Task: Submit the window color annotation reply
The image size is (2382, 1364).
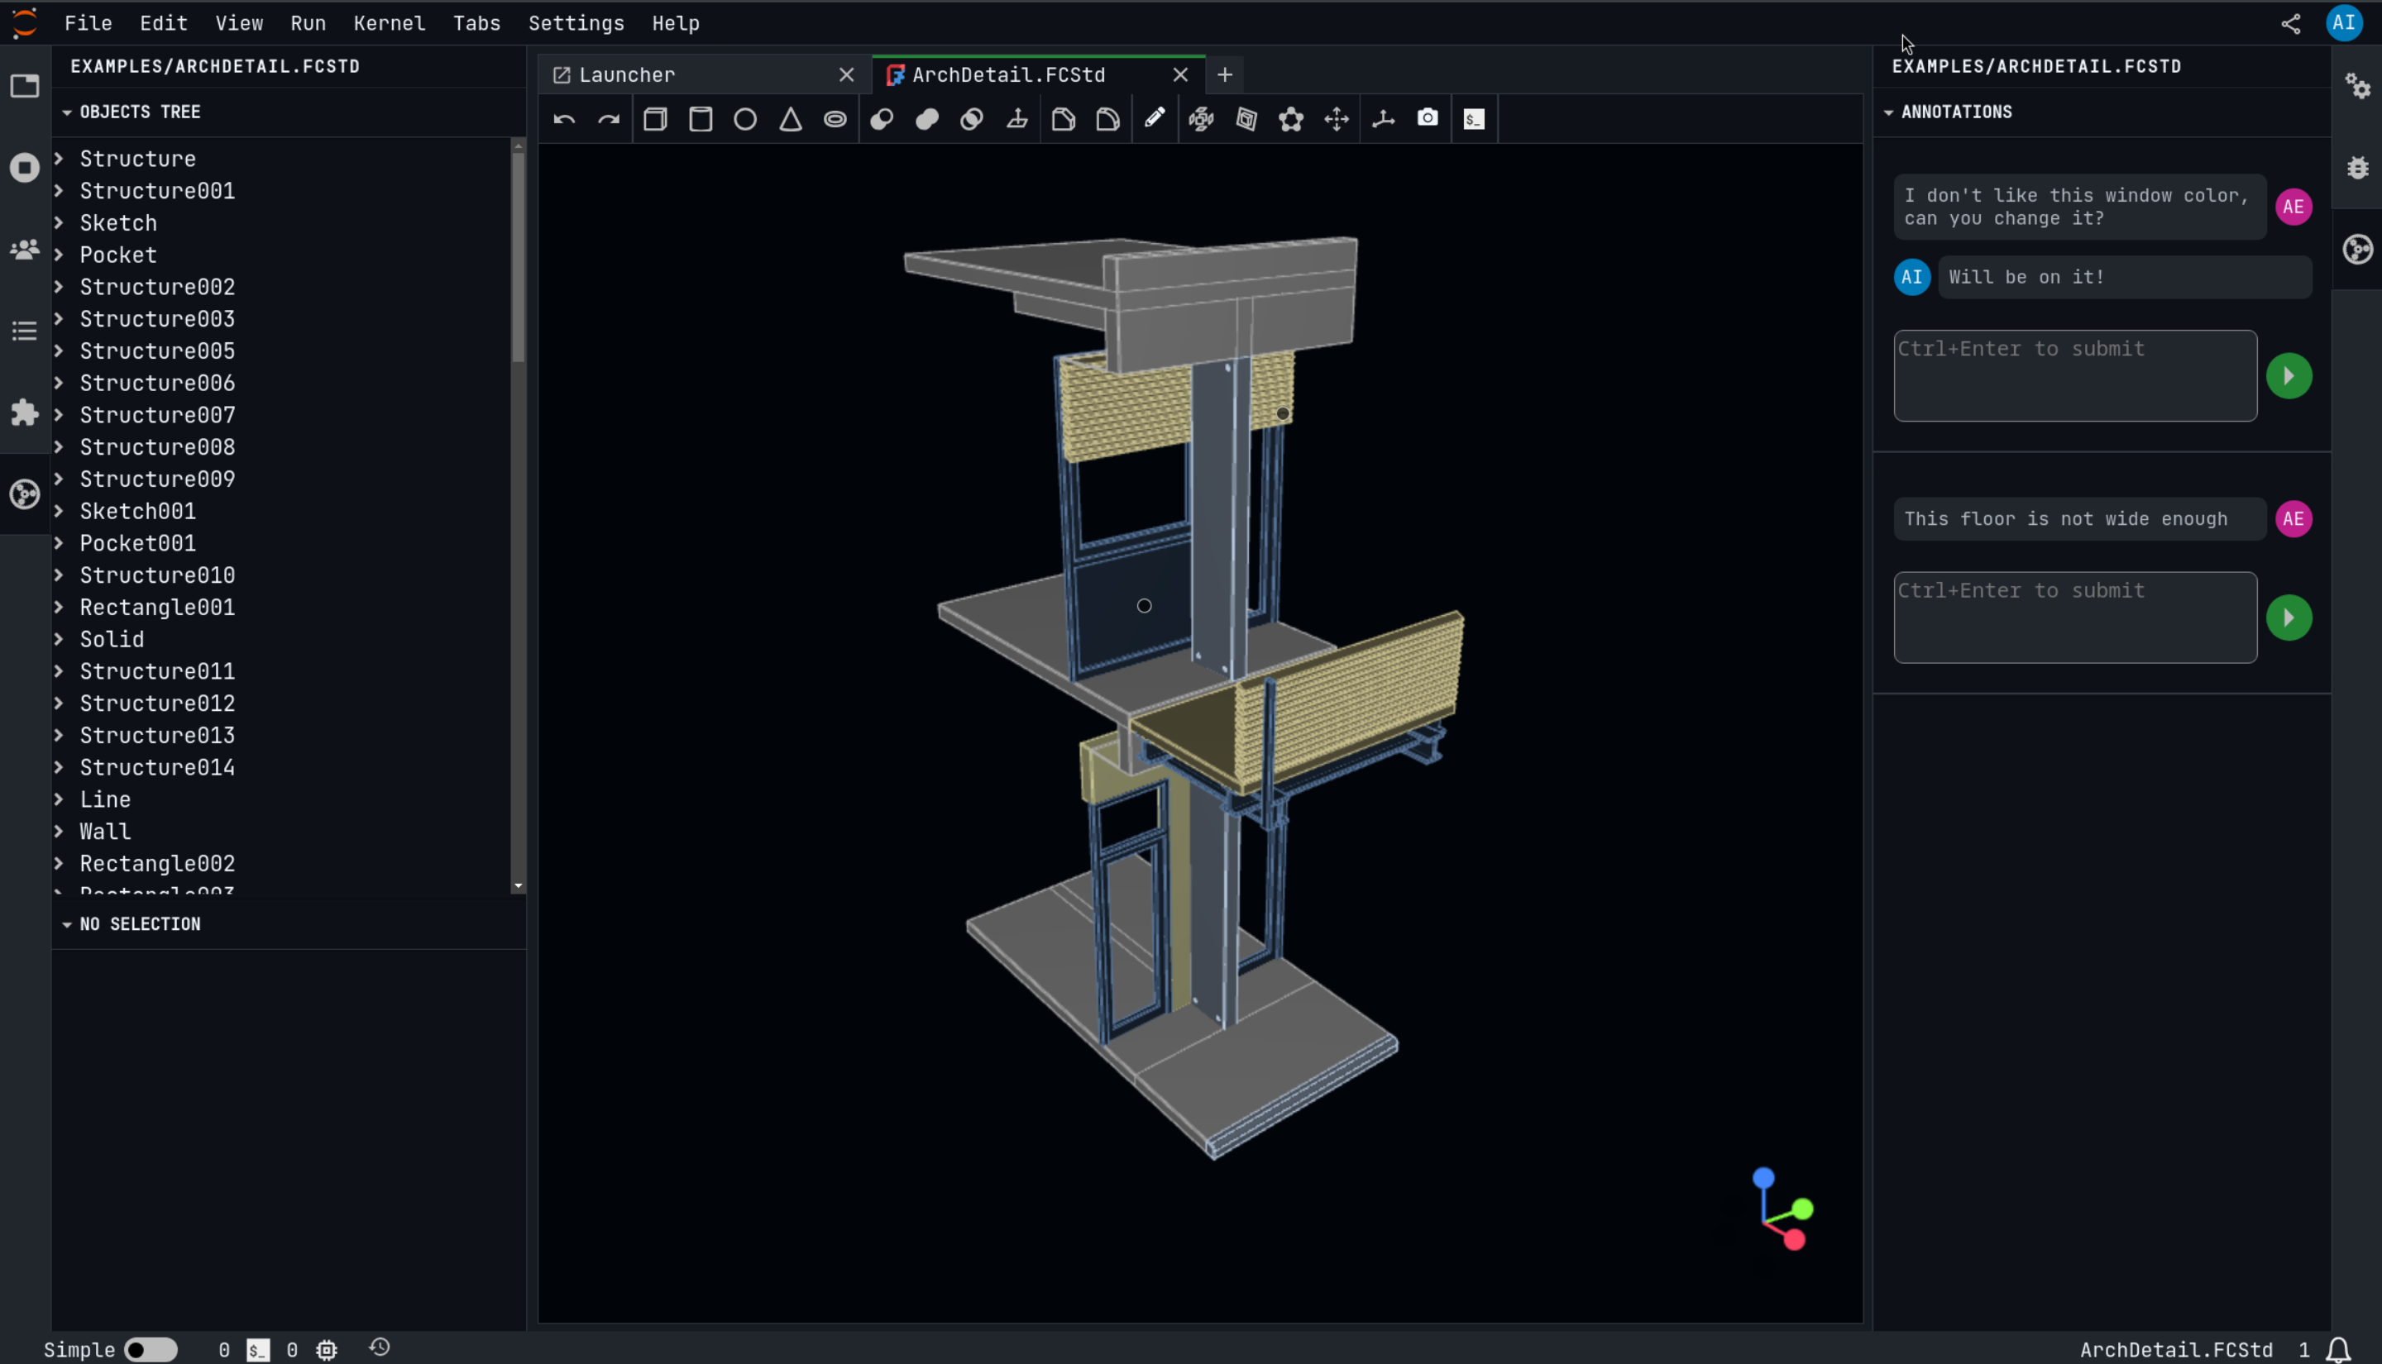Action: tap(2288, 375)
